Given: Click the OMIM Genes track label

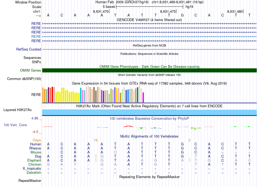Looking at the screenshot, I should 31,71.
